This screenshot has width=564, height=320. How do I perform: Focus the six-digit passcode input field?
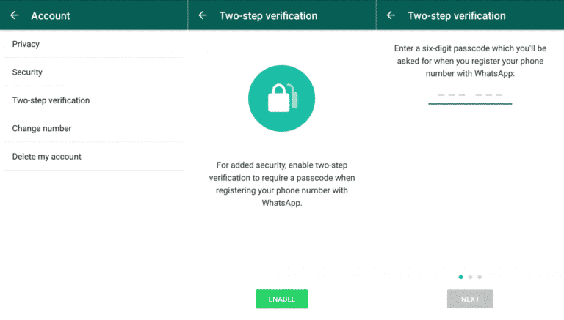click(470, 96)
